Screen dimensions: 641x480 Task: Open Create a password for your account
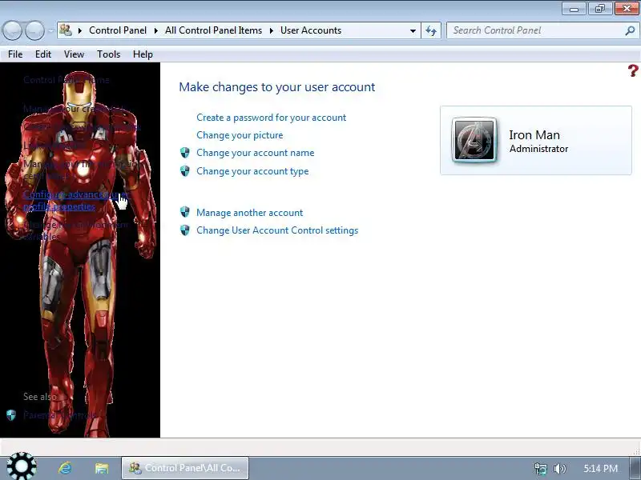click(271, 118)
